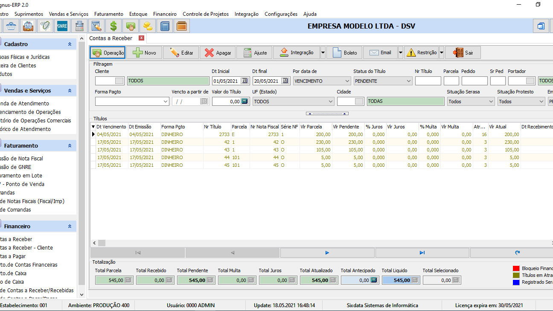The image size is (553, 311).
Task: Close the Contas a Receber tab
Action: click(x=142, y=38)
